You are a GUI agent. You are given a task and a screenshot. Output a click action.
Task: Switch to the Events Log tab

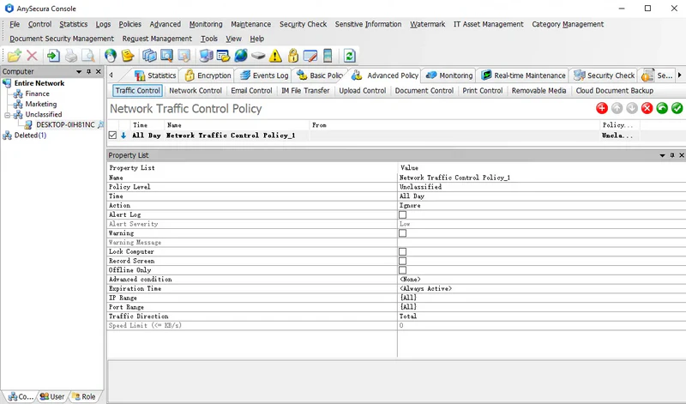pyautogui.click(x=264, y=75)
